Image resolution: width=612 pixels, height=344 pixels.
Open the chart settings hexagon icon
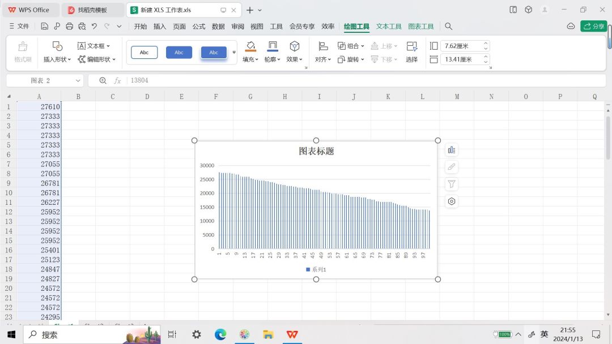coord(452,201)
